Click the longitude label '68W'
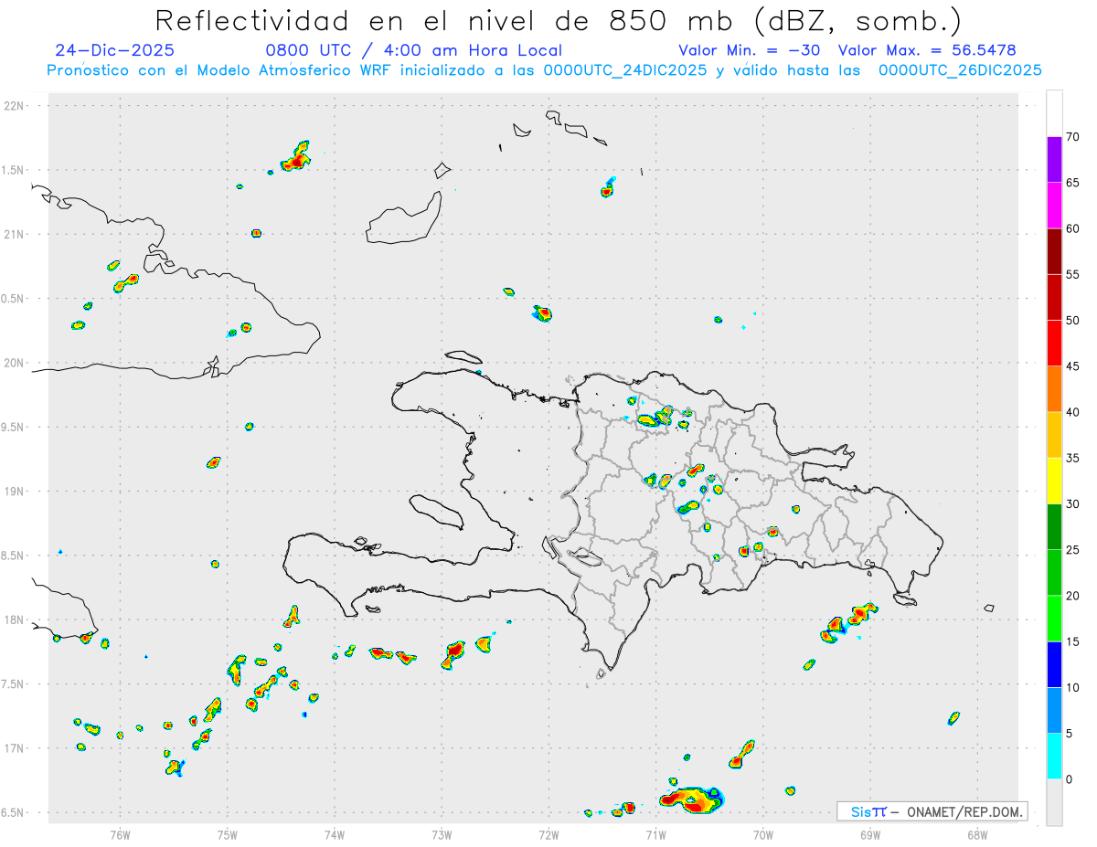Image resolution: width=1097 pixels, height=847 pixels. tap(977, 833)
